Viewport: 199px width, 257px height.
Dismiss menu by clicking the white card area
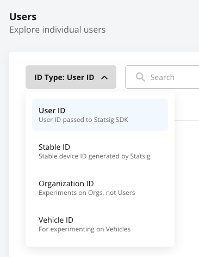[186, 181]
